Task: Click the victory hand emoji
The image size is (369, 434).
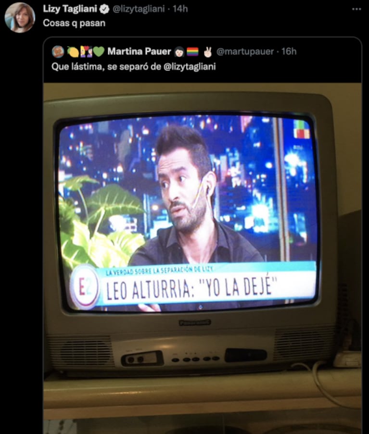Action: [207, 52]
